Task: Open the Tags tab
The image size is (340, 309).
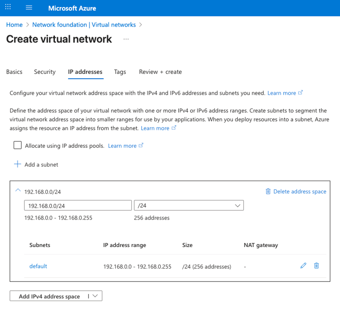Action: coord(120,72)
